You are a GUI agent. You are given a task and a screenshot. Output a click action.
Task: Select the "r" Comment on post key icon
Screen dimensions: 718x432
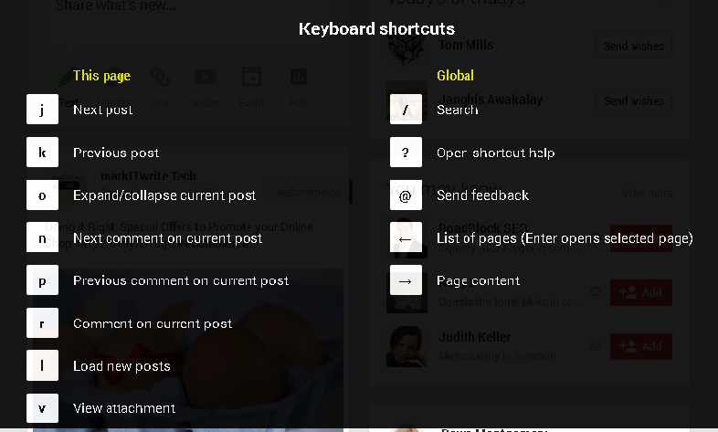click(42, 323)
